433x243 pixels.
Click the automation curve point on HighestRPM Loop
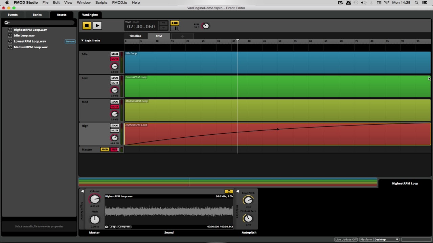click(x=278, y=129)
